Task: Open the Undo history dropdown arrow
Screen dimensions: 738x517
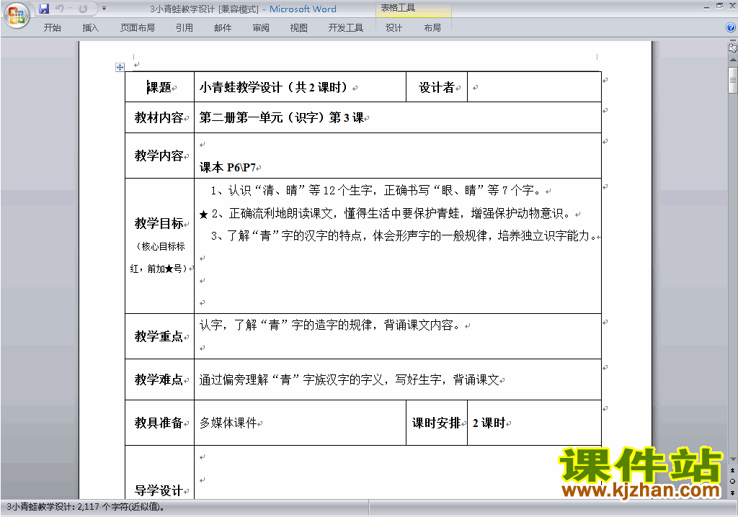Action: [71, 9]
